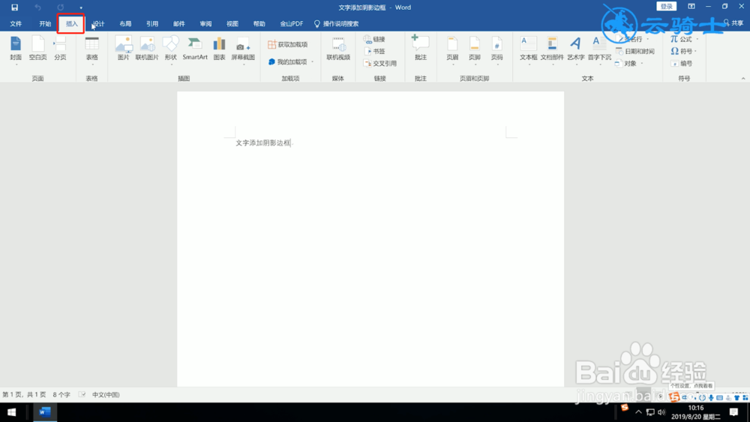The height and width of the screenshot is (422, 750).
Task: Click the page count 第1页，共1页
Action: [24, 395]
